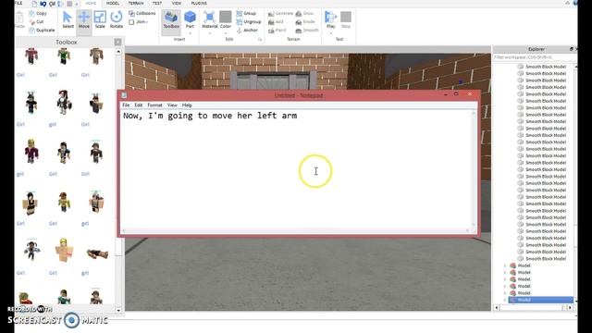Screen dimensions: 592x333
Task: Expand the highlighted Model row in Explorer
Action: (505, 300)
